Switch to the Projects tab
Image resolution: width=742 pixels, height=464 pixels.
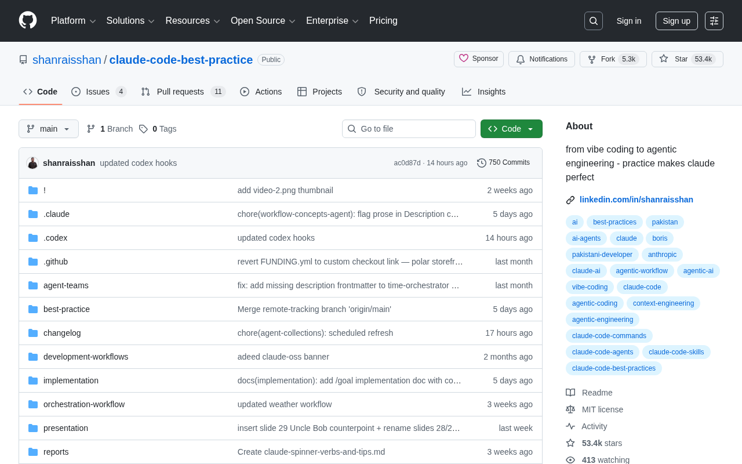(319, 92)
